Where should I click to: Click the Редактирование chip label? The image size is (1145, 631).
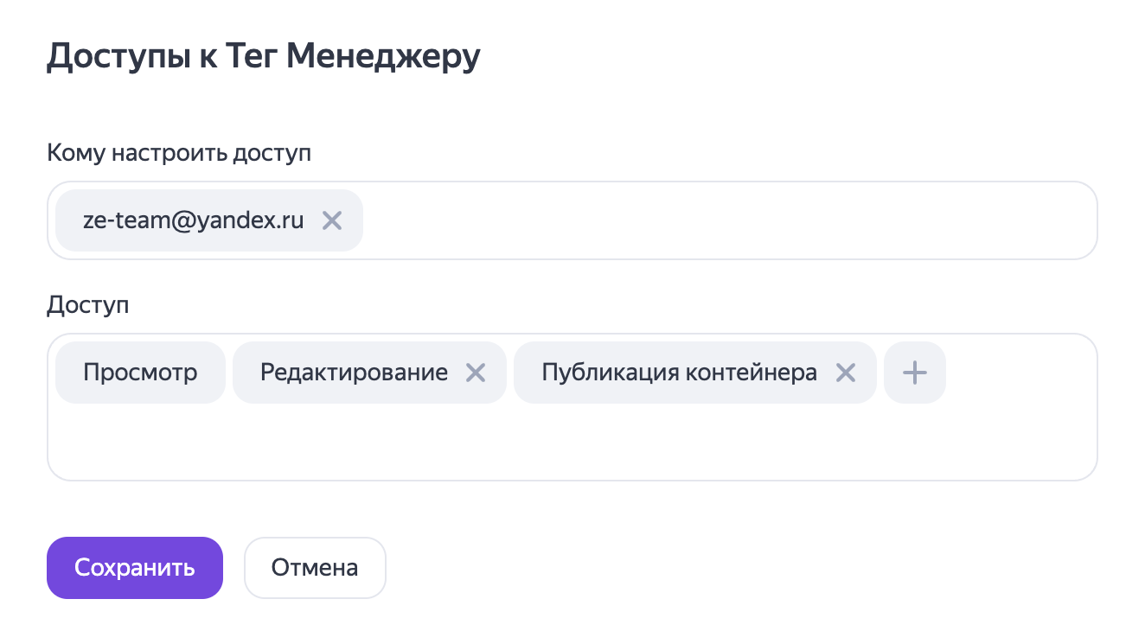[x=354, y=373]
